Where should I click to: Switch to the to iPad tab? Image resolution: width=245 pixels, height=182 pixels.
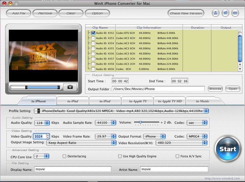[73, 101]
